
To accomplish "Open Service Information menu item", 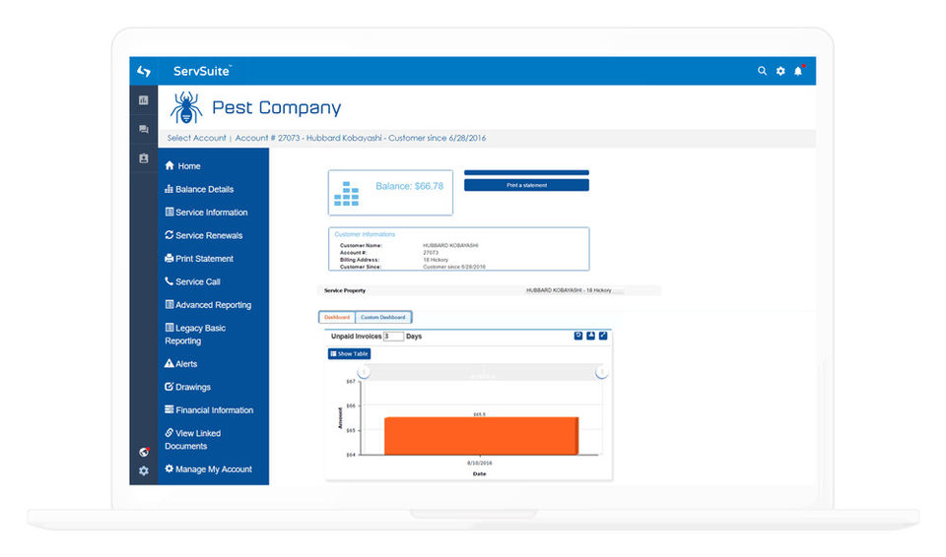I will [x=206, y=213].
